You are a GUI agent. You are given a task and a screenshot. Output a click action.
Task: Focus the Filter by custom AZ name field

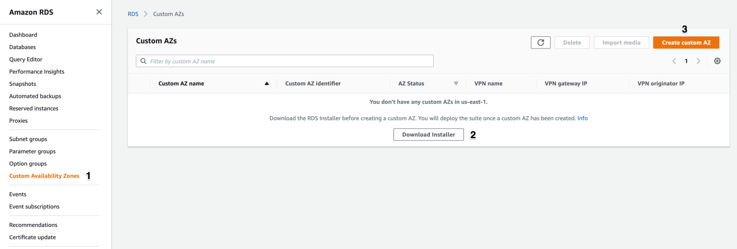click(285, 61)
